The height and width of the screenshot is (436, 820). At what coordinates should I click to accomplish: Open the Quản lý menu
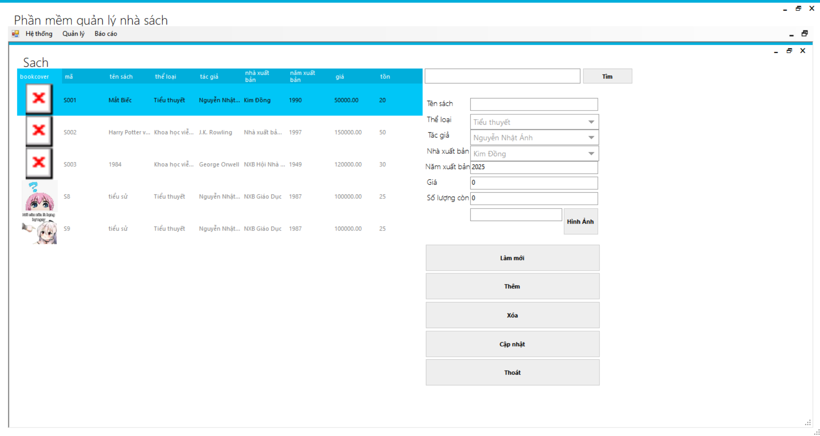point(74,34)
